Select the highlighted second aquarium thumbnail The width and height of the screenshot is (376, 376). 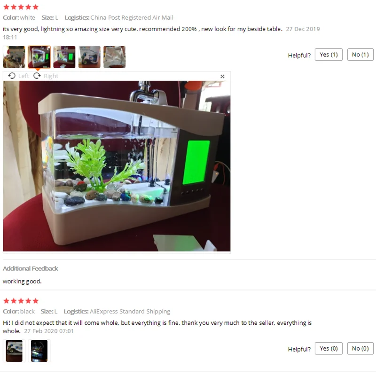tap(39, 57)
